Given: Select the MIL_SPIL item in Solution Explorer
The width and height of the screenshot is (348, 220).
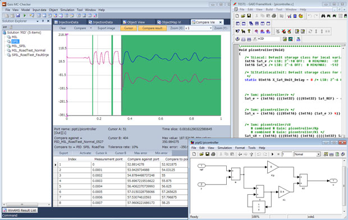Looking at the screenshot, I should tap(19, 46).
